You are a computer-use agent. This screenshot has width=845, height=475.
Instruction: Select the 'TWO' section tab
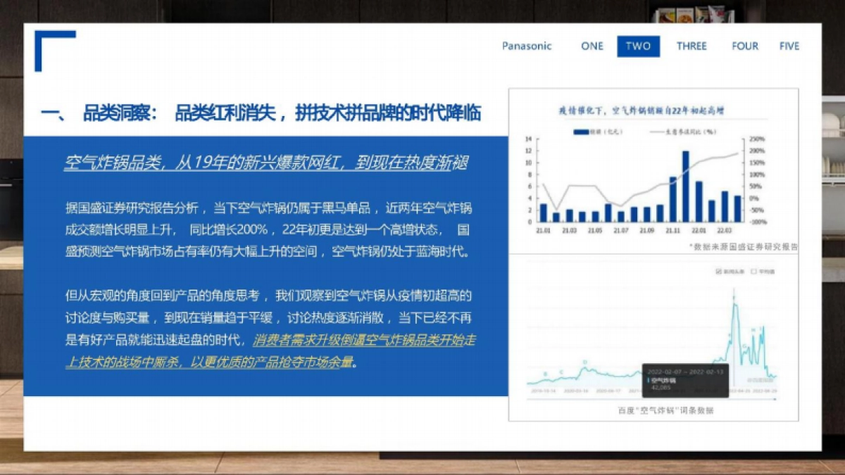tap(637, 46)
